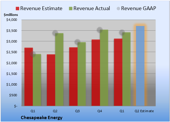Click the gray Revenue GAAP legend marker
This screenshot has width=170, height=122.
pyautogui.click(x=118, y=9)
